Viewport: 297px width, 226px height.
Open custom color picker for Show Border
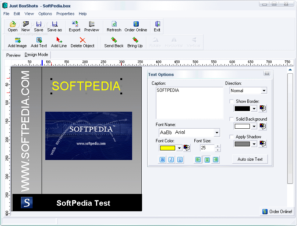(263, 108)
